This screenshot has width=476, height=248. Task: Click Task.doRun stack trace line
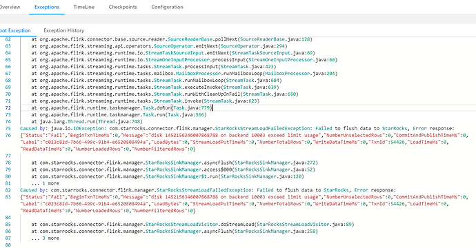tap(121, 107)
